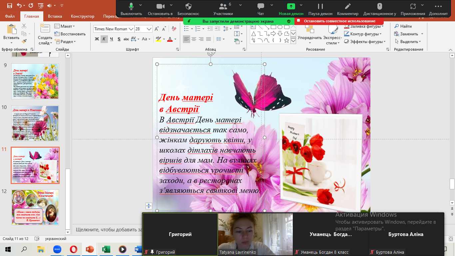Expand the shapes gallery with More arrow
This screenshot has height=256, width=455.
293,41
